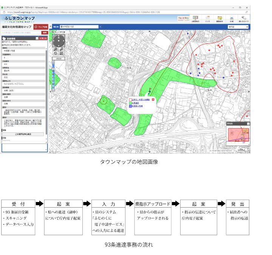Click the empty text box below detail panel
Viewport: 272px width, 255px height.
(25, 148)
